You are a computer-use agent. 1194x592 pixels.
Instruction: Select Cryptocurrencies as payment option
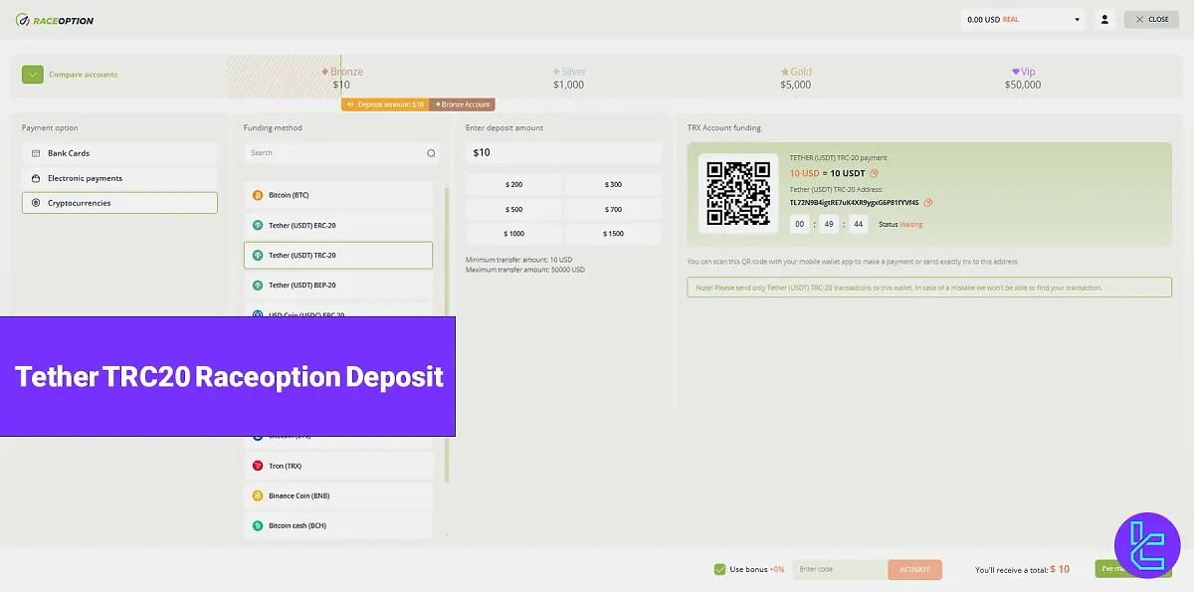click(119, 202)
